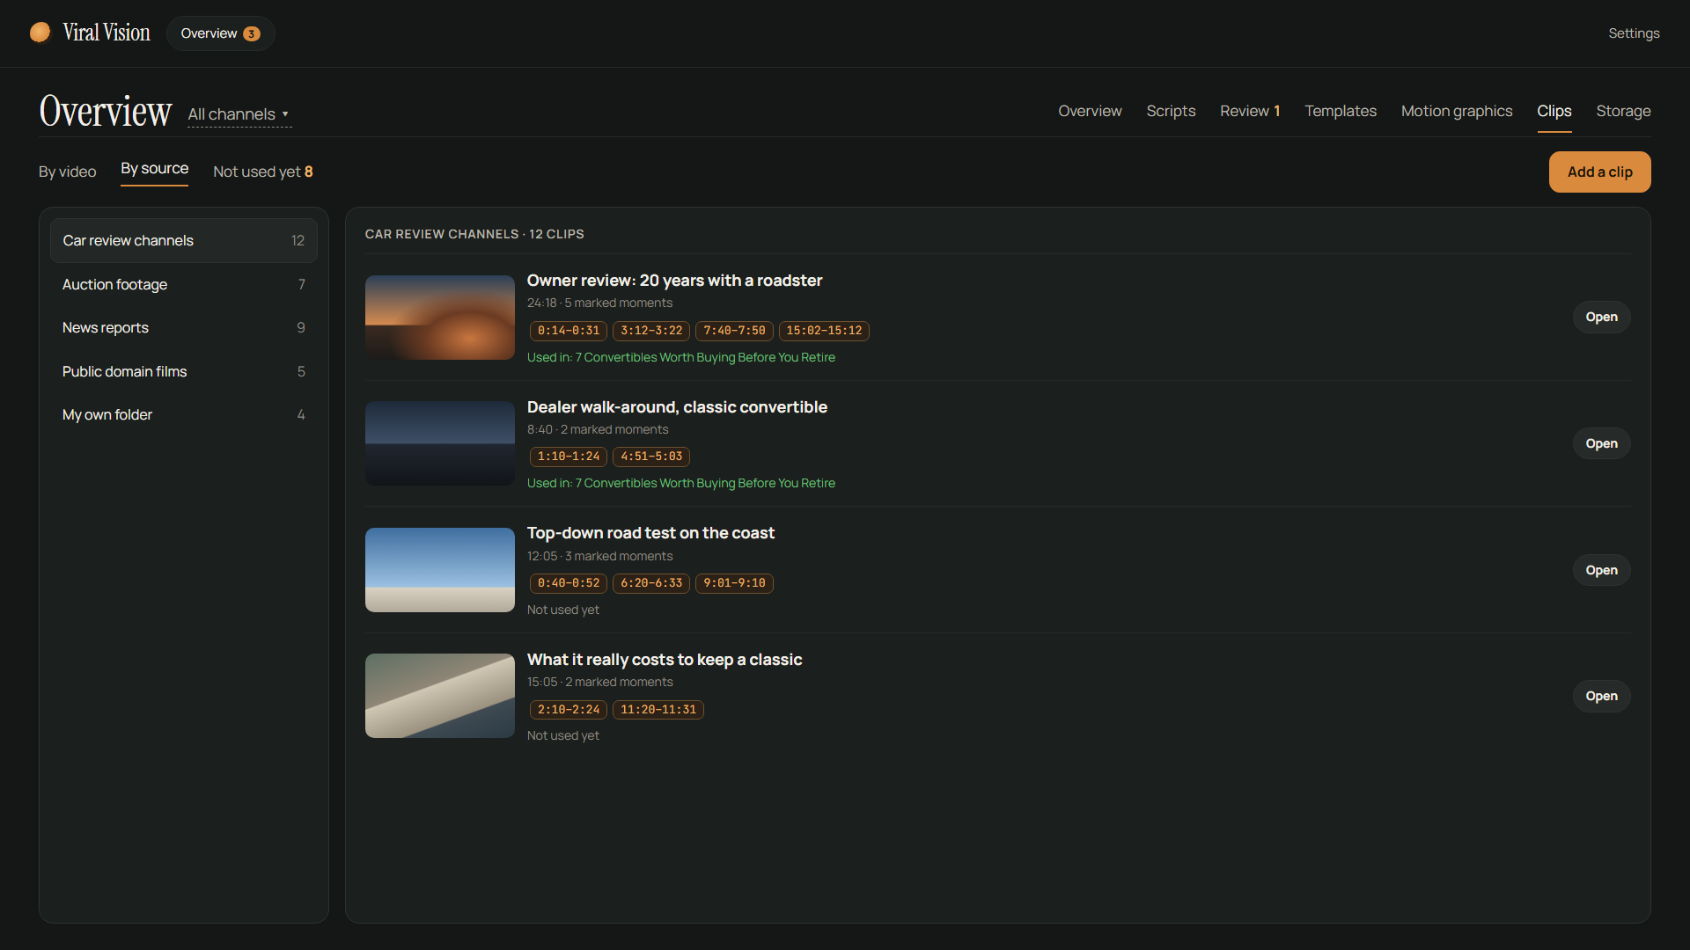Screen dimensions: 1690x950
Task: Open the coast road test thumbnail
Action: tap(439, 570)
